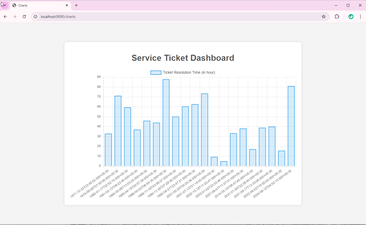Viewport: 366px width, 225px height.
Task: Toggle Ticket Resolution Time legend swatch
Action: (x=156, y=73)
